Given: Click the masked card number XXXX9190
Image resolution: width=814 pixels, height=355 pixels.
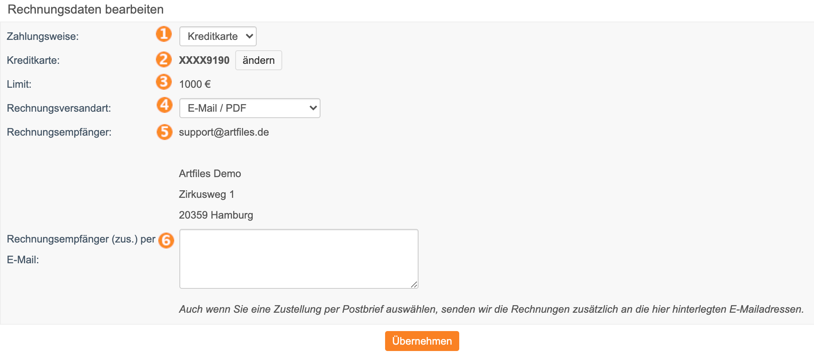Looking at the screenshot, I should 204,60.
